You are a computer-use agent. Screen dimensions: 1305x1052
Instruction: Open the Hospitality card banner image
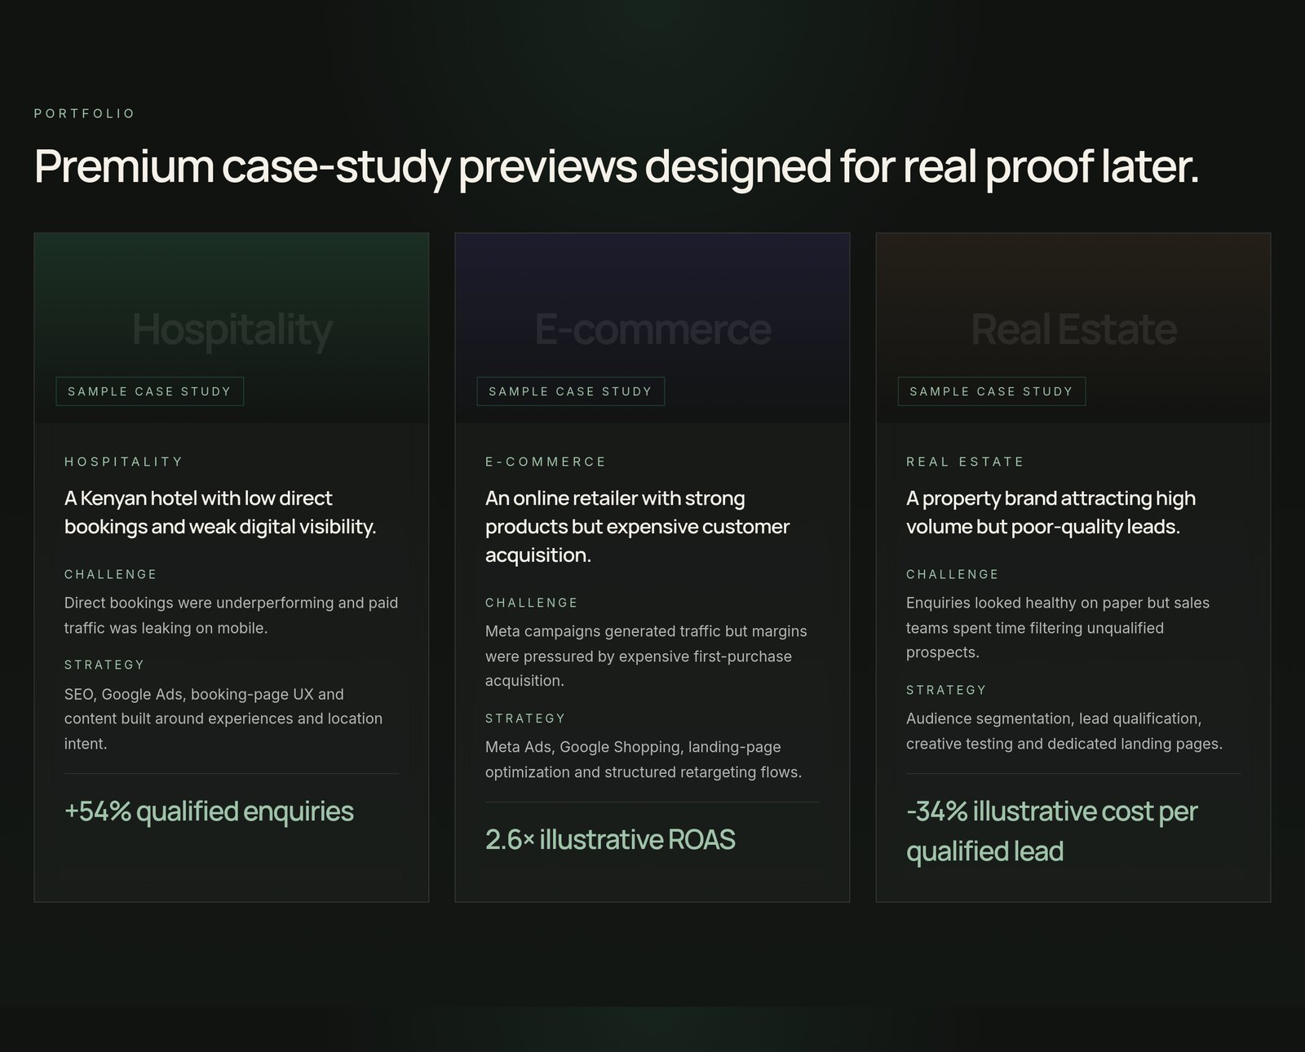point(232,328)
